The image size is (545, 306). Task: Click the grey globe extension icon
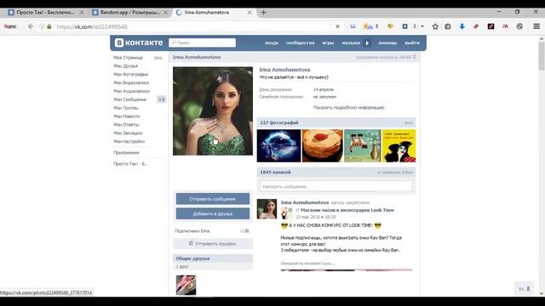coord(519,26)
